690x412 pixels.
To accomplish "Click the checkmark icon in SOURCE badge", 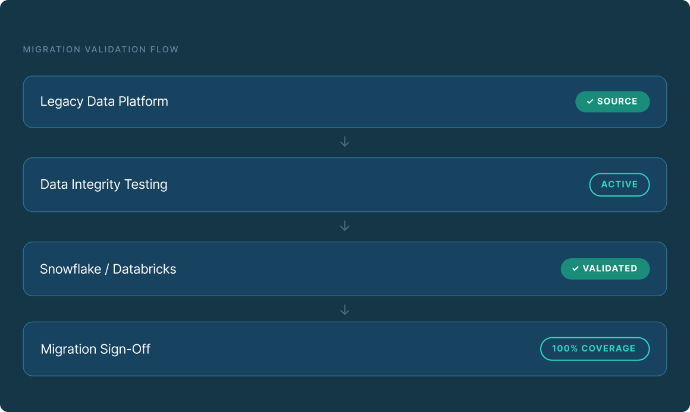I will 590,102.
